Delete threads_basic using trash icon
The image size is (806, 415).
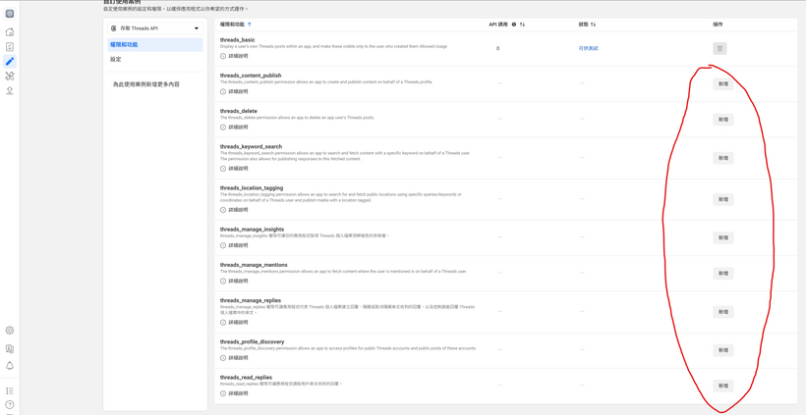720,48
